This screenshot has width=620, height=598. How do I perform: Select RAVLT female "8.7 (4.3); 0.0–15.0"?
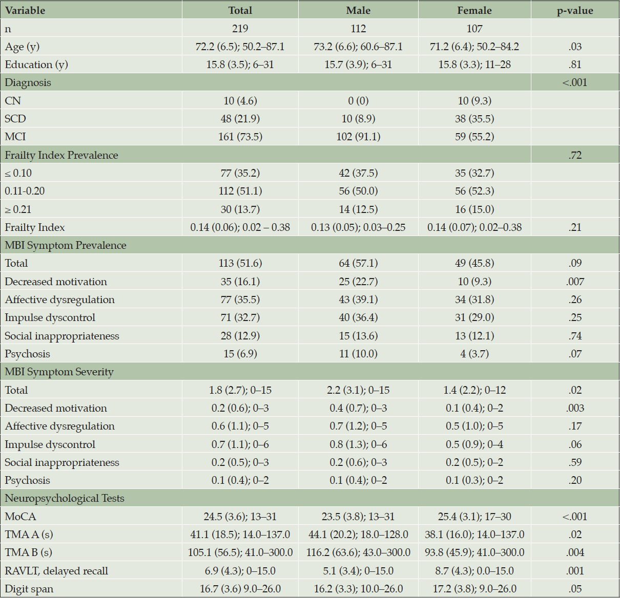coord(474,571)
